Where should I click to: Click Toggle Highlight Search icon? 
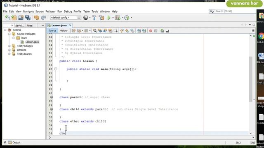click(x=111, y=31)
